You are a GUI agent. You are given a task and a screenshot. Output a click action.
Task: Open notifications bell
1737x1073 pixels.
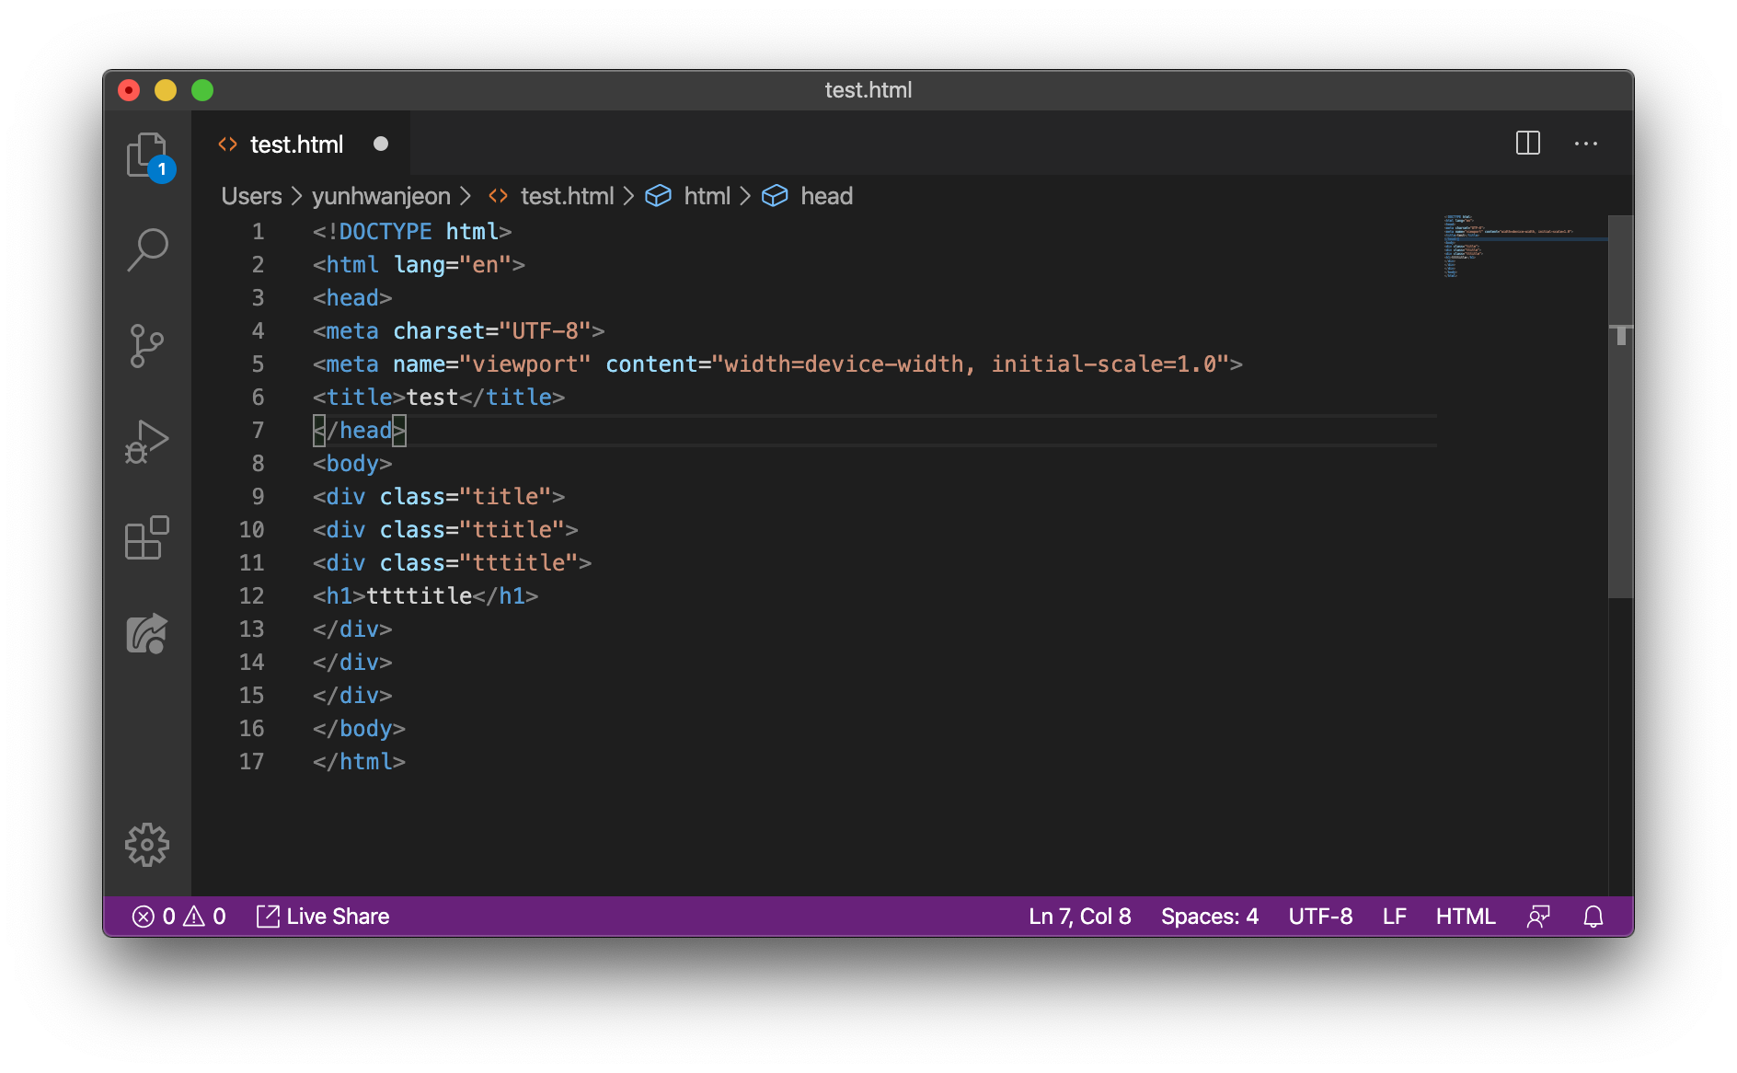[1593, 917]
